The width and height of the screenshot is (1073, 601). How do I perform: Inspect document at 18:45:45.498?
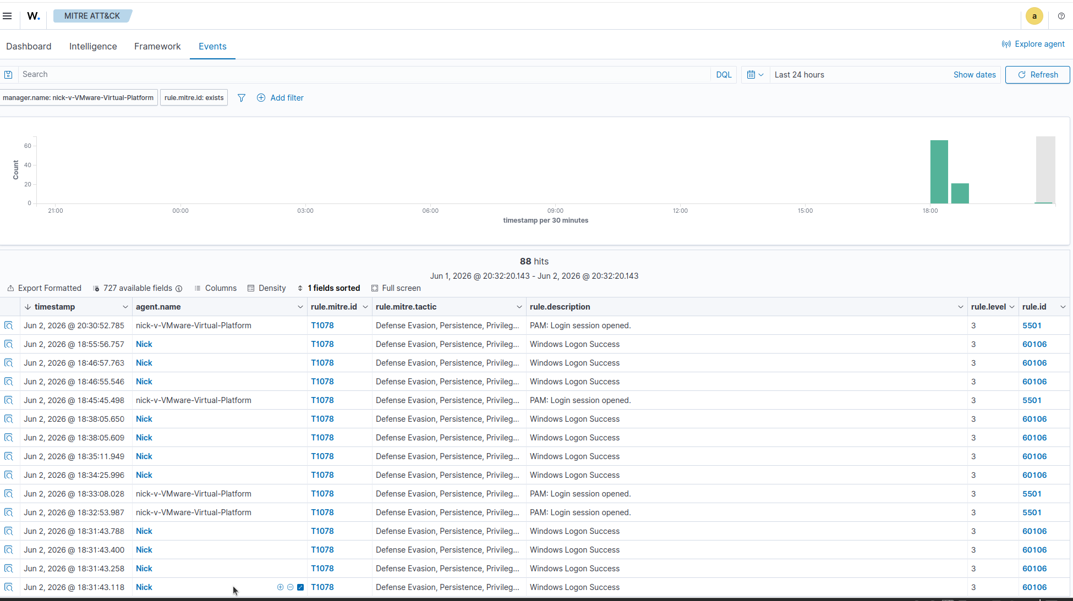click(x=9, y=400)
